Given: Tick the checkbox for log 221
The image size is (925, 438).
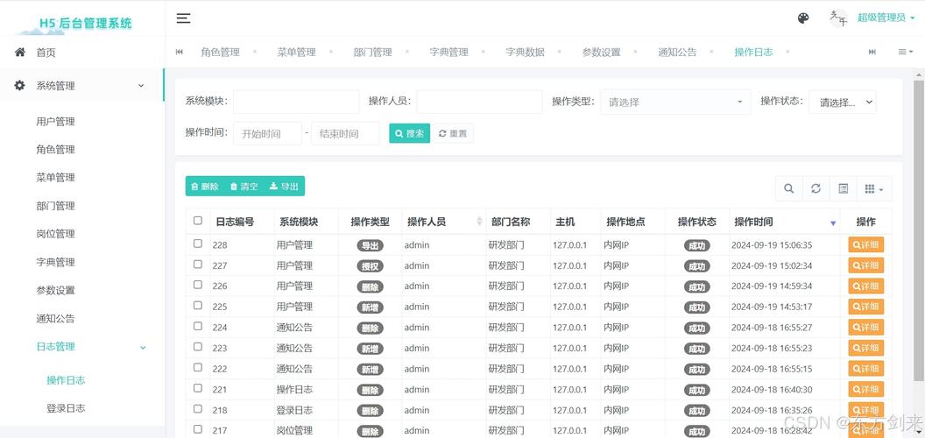Looking at the screenshot, I should coord(198,388).
